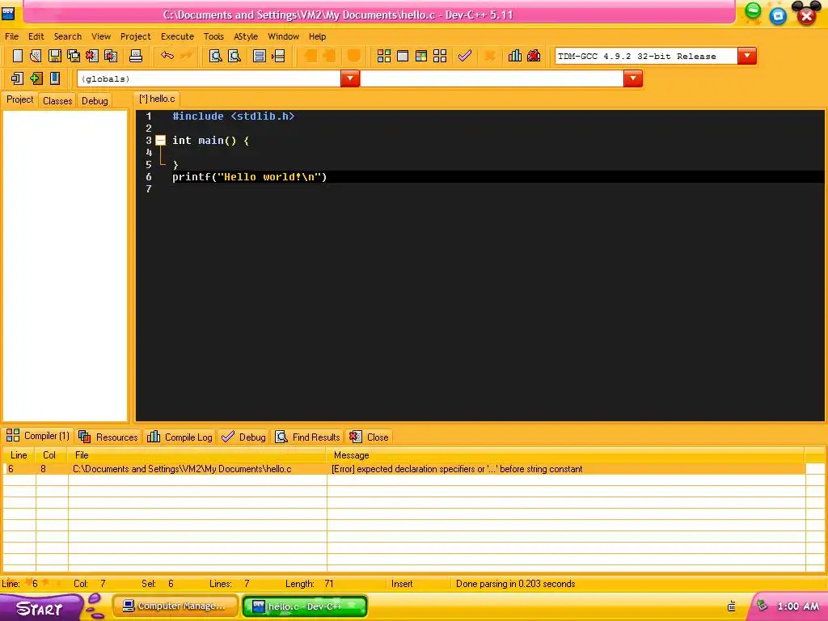Open the File menu
Screen dimensions: 828x621
point(11,36)
